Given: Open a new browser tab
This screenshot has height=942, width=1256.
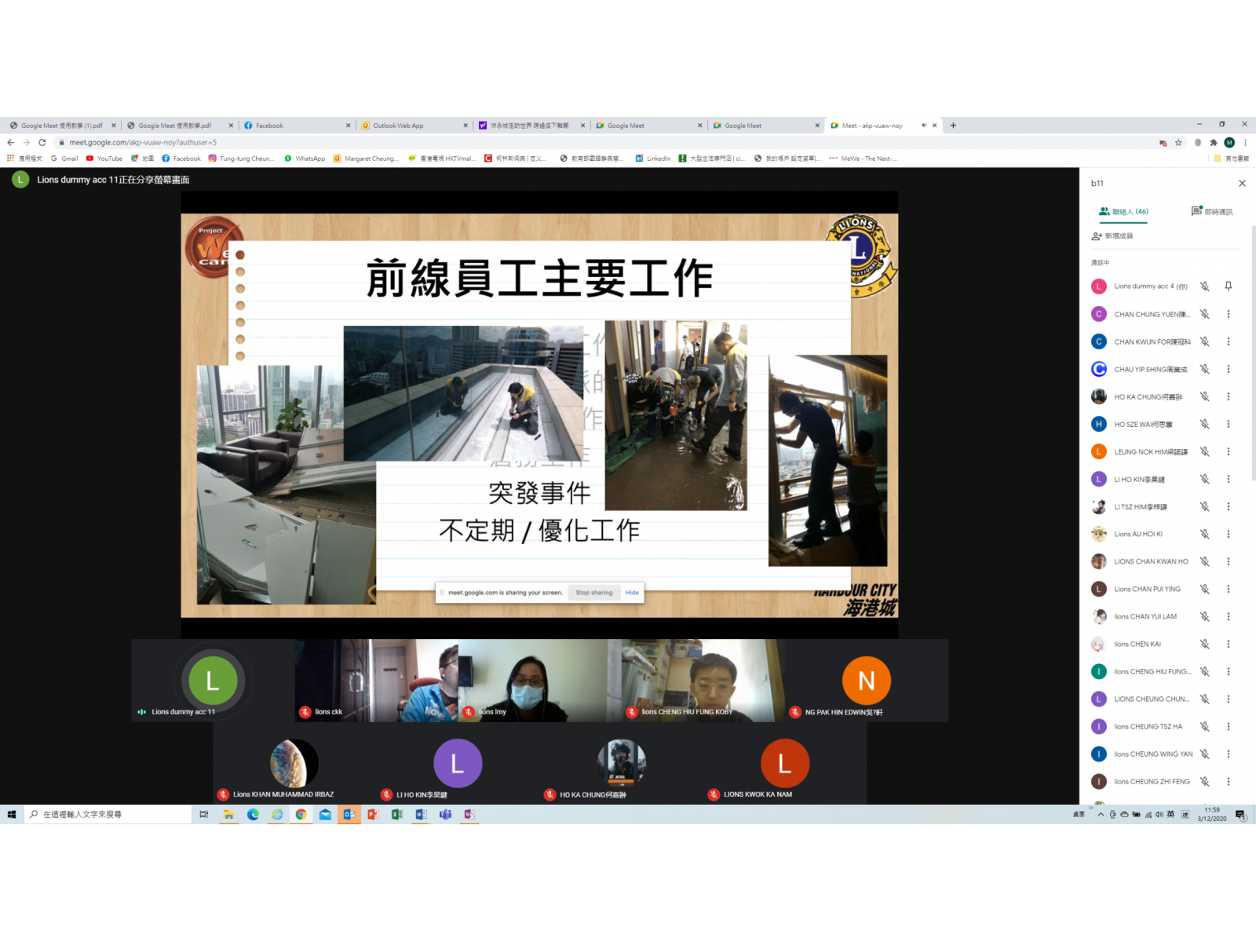Looking at the screenshot, I should point(953,126).
